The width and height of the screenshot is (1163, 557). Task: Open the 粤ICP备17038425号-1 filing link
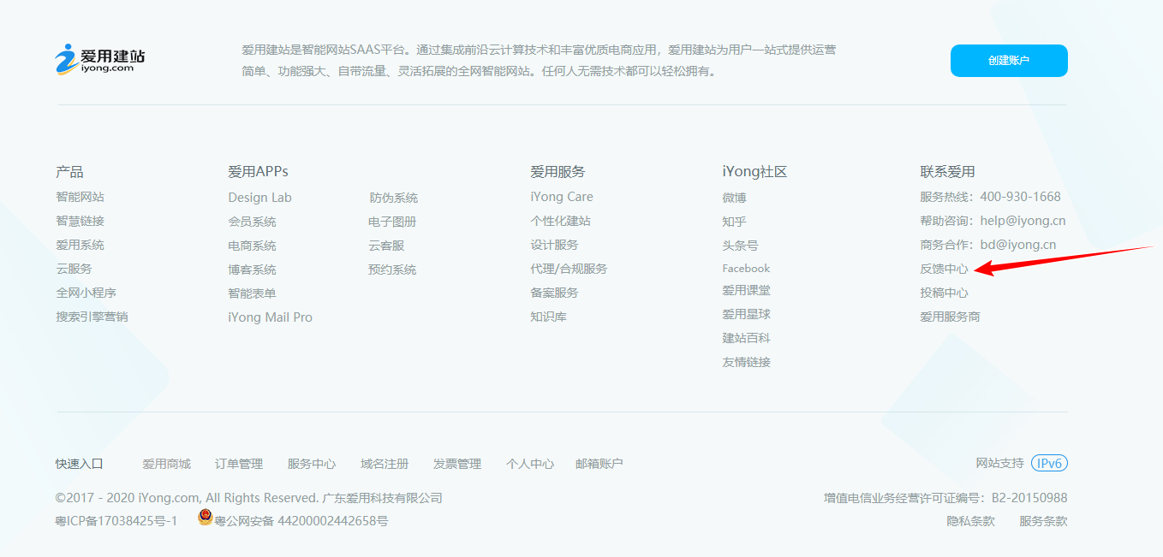pos(116,520)
